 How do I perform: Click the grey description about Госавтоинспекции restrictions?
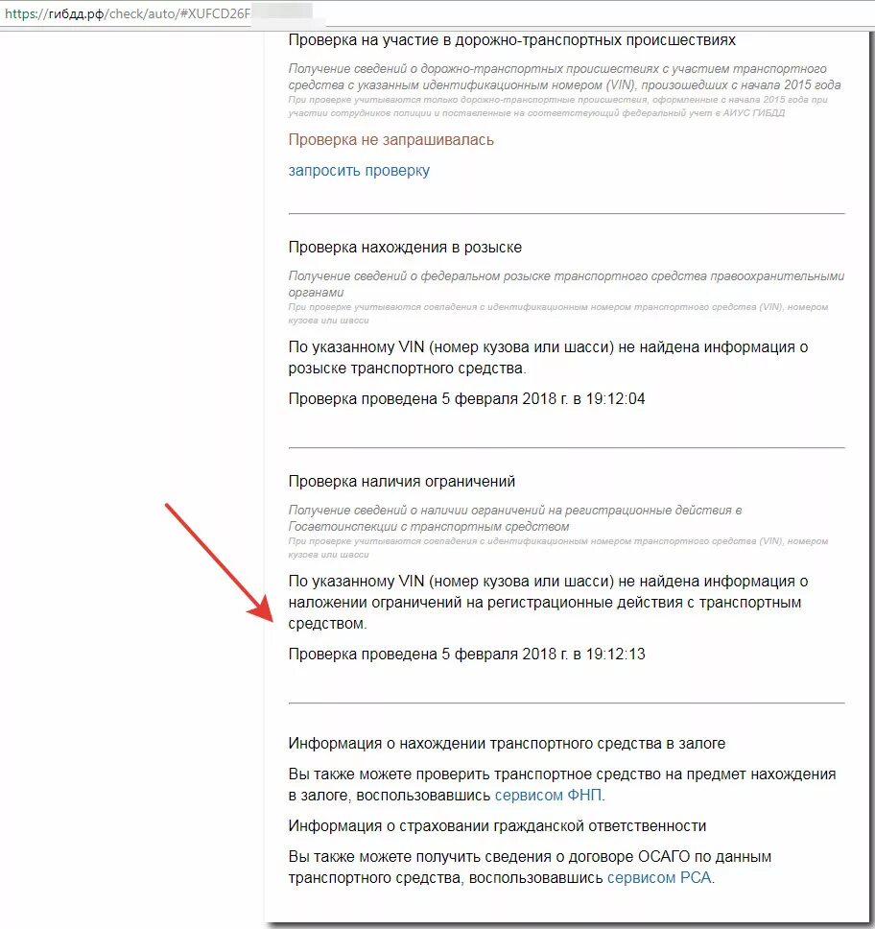pos(515,518)
